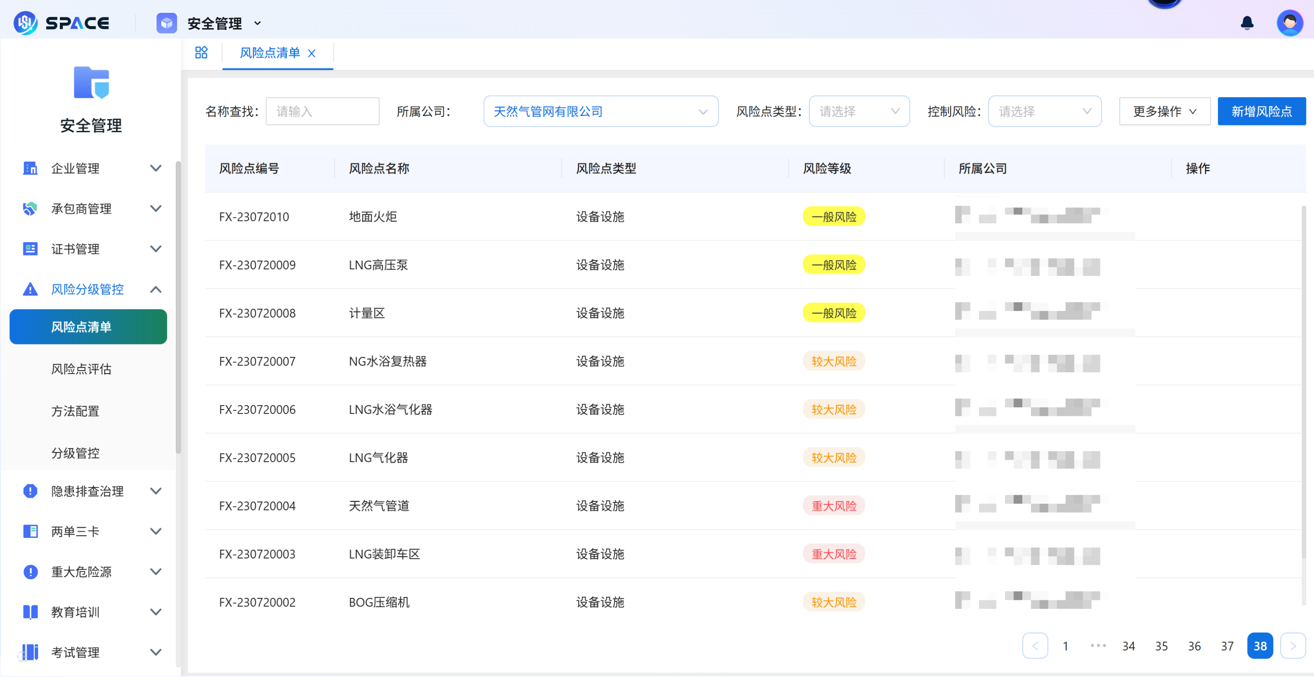Click the grid icon left of tabs
Viewport: 1314px width, 677px height.
(201, 53)
